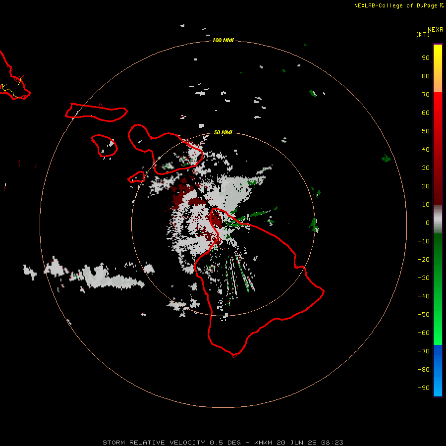Click the -70 value on velocity scale
Screen dimensions: 446x446
tap(424, 351)
